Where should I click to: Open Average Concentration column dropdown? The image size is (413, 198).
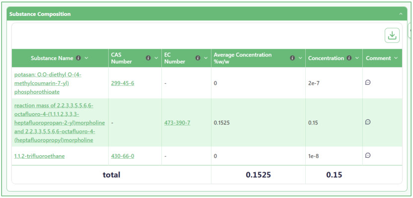click(300, 58)
